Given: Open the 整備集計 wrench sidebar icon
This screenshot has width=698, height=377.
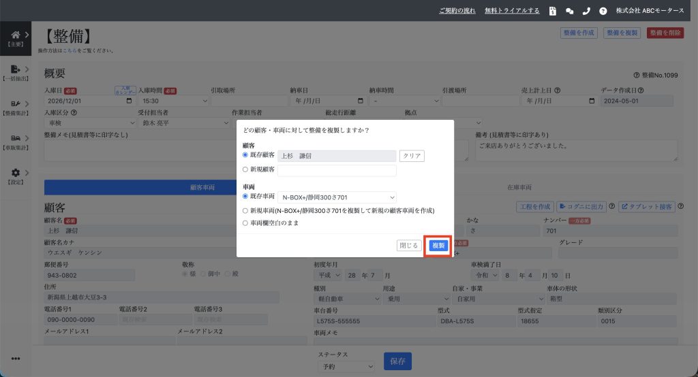Looking at the screenshot, I should pyautogui.click(x=16, y=103).
